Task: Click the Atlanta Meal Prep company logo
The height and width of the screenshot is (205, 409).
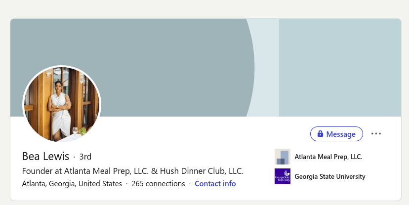Action: pos(283,157)
